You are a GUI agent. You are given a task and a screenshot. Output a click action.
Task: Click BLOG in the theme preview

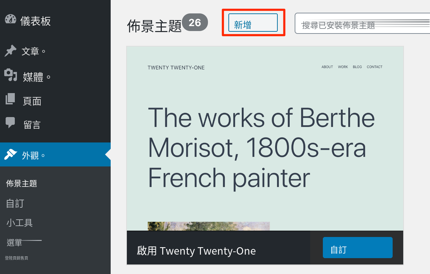(357, 67)
